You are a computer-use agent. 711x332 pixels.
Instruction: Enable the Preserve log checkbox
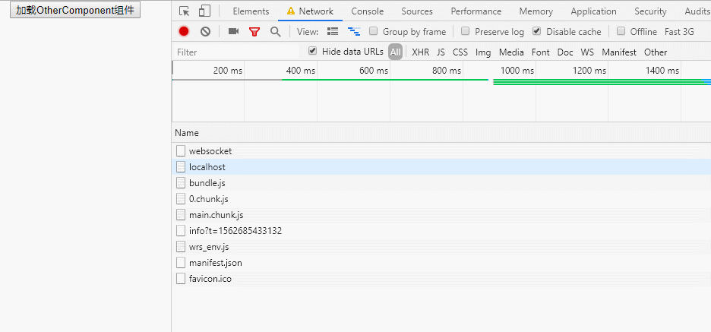pyautogui.click(x=466, y=32)
